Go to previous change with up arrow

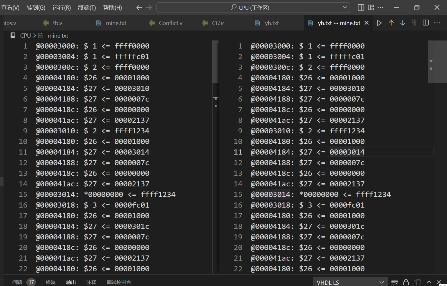coord(391,23)
